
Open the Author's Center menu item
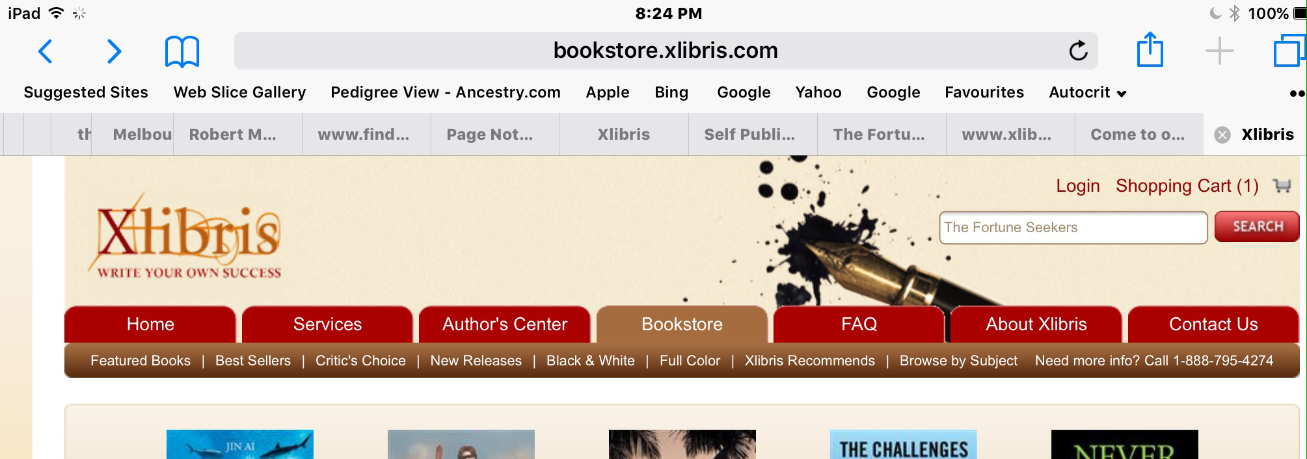pyautogui.click(x=504, y=324)
